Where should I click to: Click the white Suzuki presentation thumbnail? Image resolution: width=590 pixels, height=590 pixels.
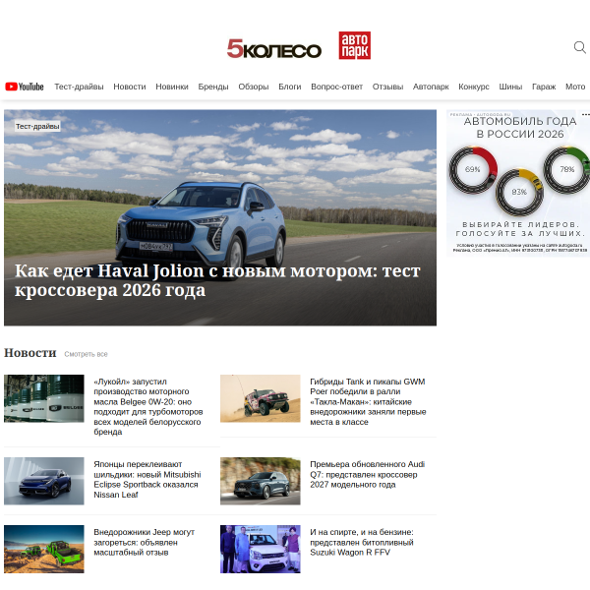coord(261,549)
